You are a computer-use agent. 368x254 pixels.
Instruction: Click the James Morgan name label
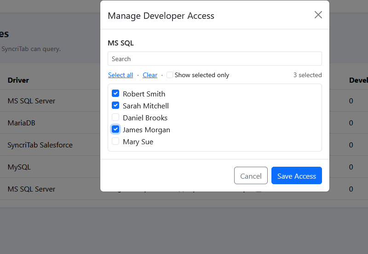(146, 130)
